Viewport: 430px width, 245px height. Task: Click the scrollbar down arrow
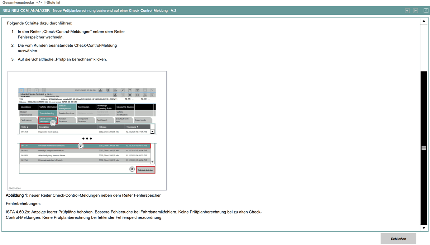[x=424, y=228]
